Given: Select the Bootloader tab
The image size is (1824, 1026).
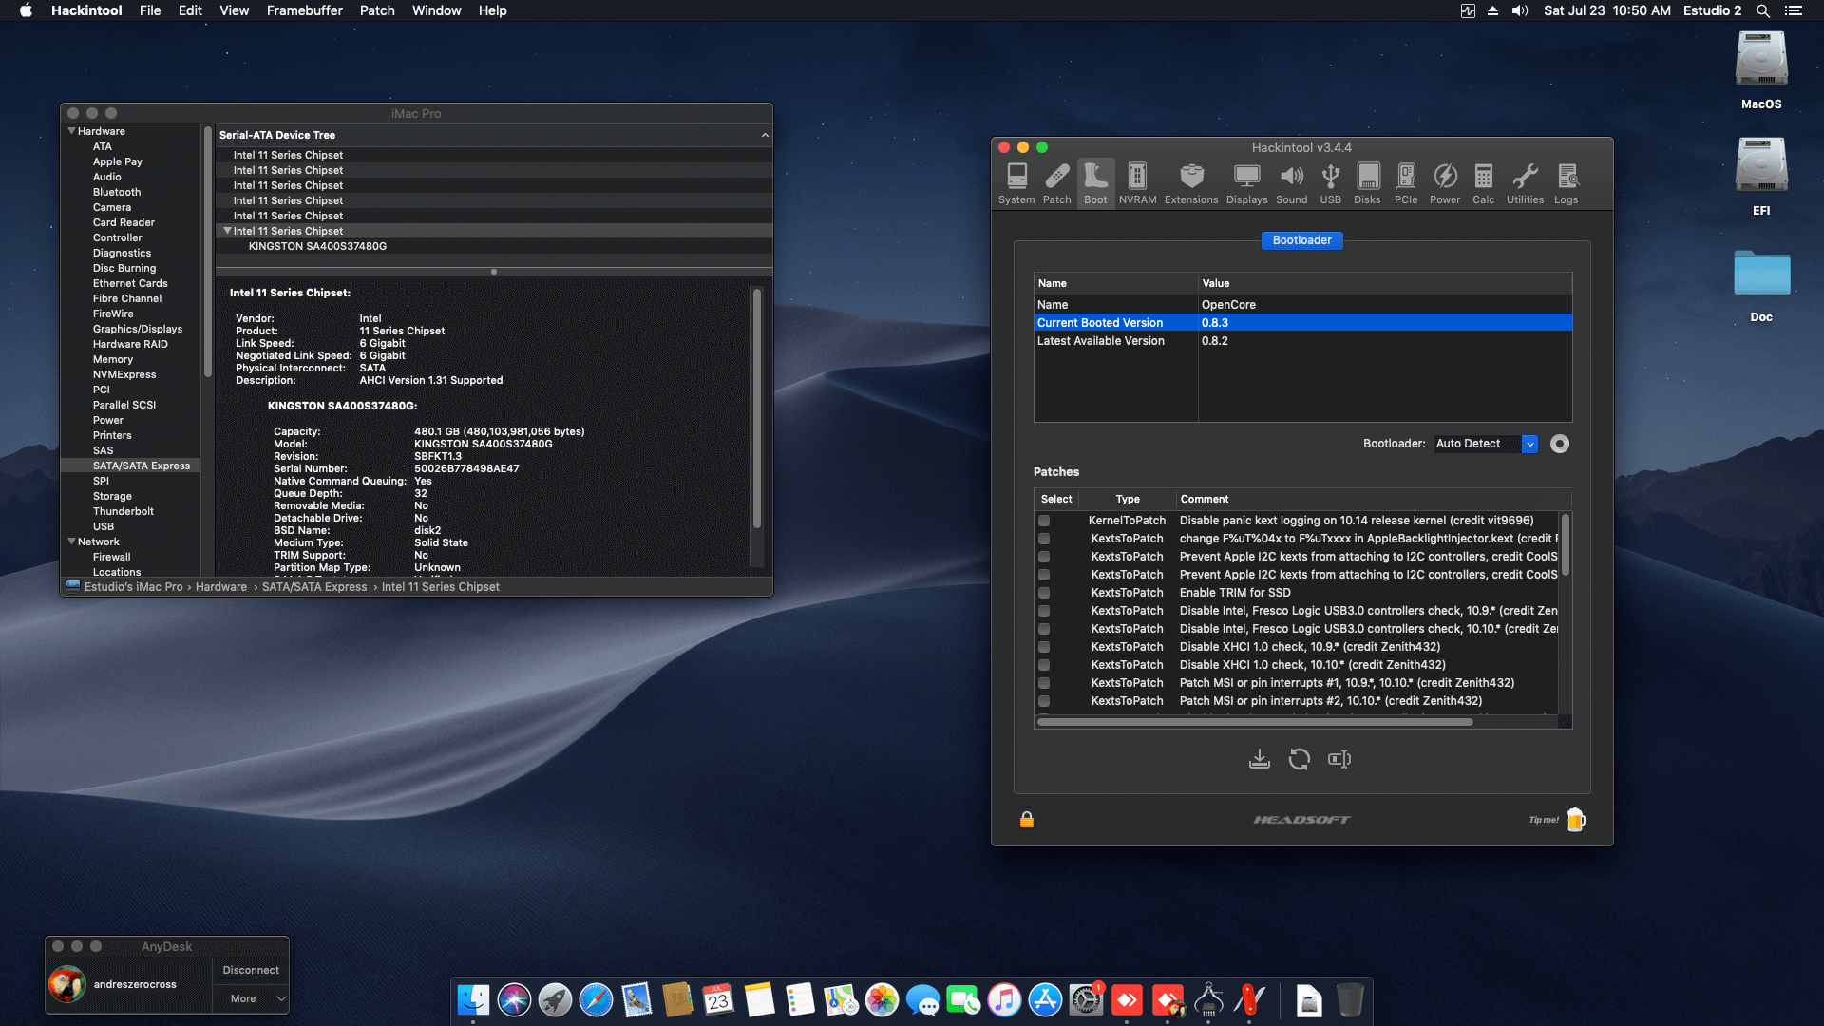Looking at the screenshot, I should coord(1301,240).
